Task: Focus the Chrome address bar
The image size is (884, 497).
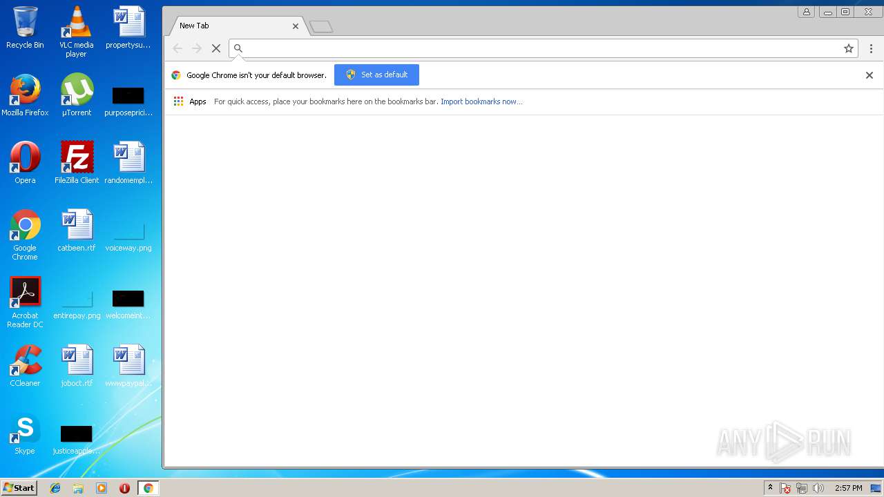Action: click(x=542, y=48)
